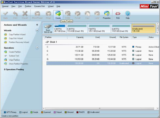Open the Help menu
Screen dimensions: 160x118
(x=58, y=6)
